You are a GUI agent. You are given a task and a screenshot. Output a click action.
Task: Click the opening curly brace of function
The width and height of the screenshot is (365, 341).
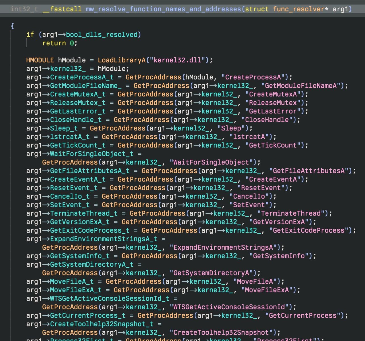click(12, 26)
